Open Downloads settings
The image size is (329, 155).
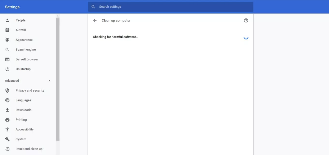(x=23, y=110)
